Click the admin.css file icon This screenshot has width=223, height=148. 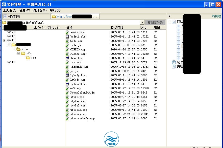(x=67, y=32)
